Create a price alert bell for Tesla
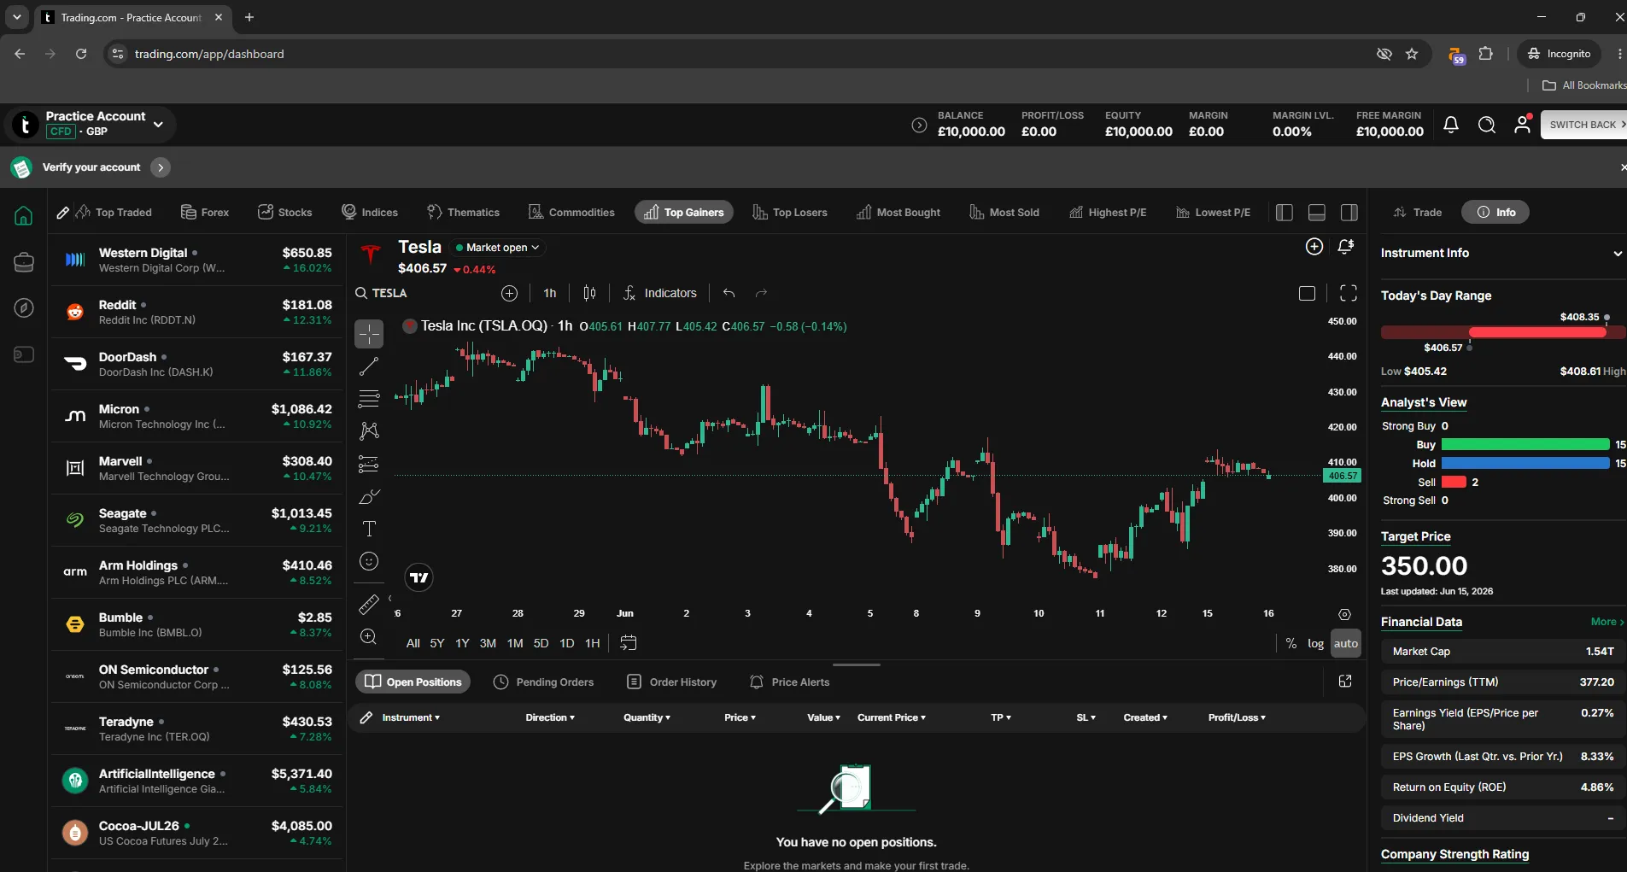The width and height of the screenshot is (1627, 872). tap(1346, 247)
